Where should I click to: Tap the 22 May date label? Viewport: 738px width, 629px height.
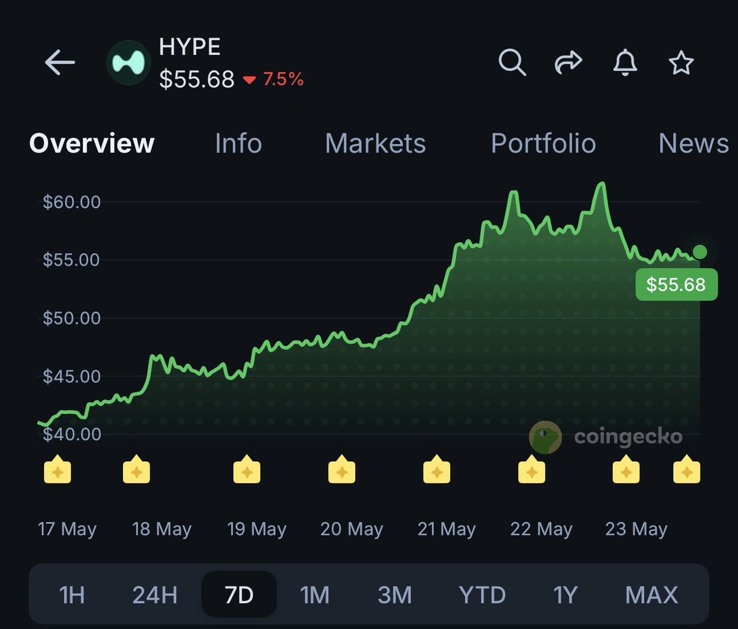click(x=541, y=529)
